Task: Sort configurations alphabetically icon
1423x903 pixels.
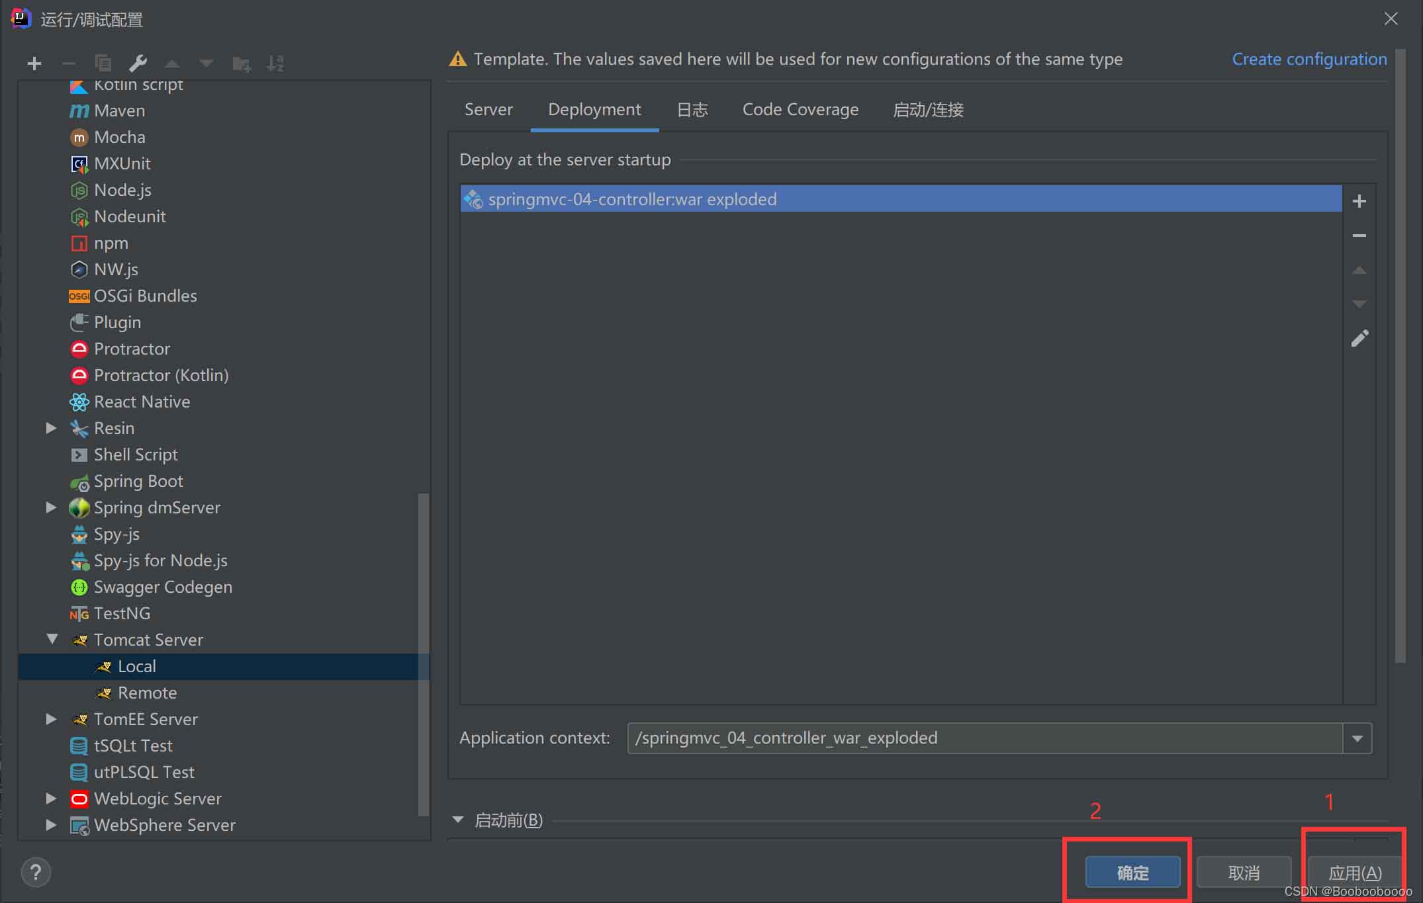Action: click(275, 64)
